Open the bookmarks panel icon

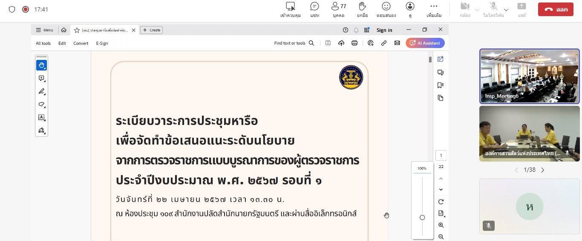point(441,85)
